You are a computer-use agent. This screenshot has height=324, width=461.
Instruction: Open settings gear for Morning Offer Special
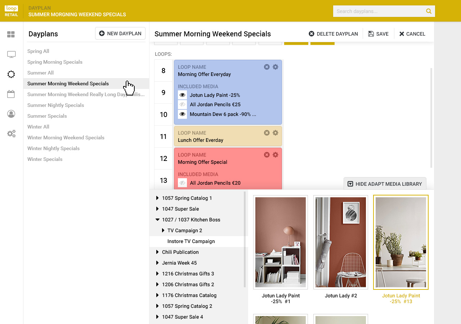pyautogui.click(x=276, y=155)
